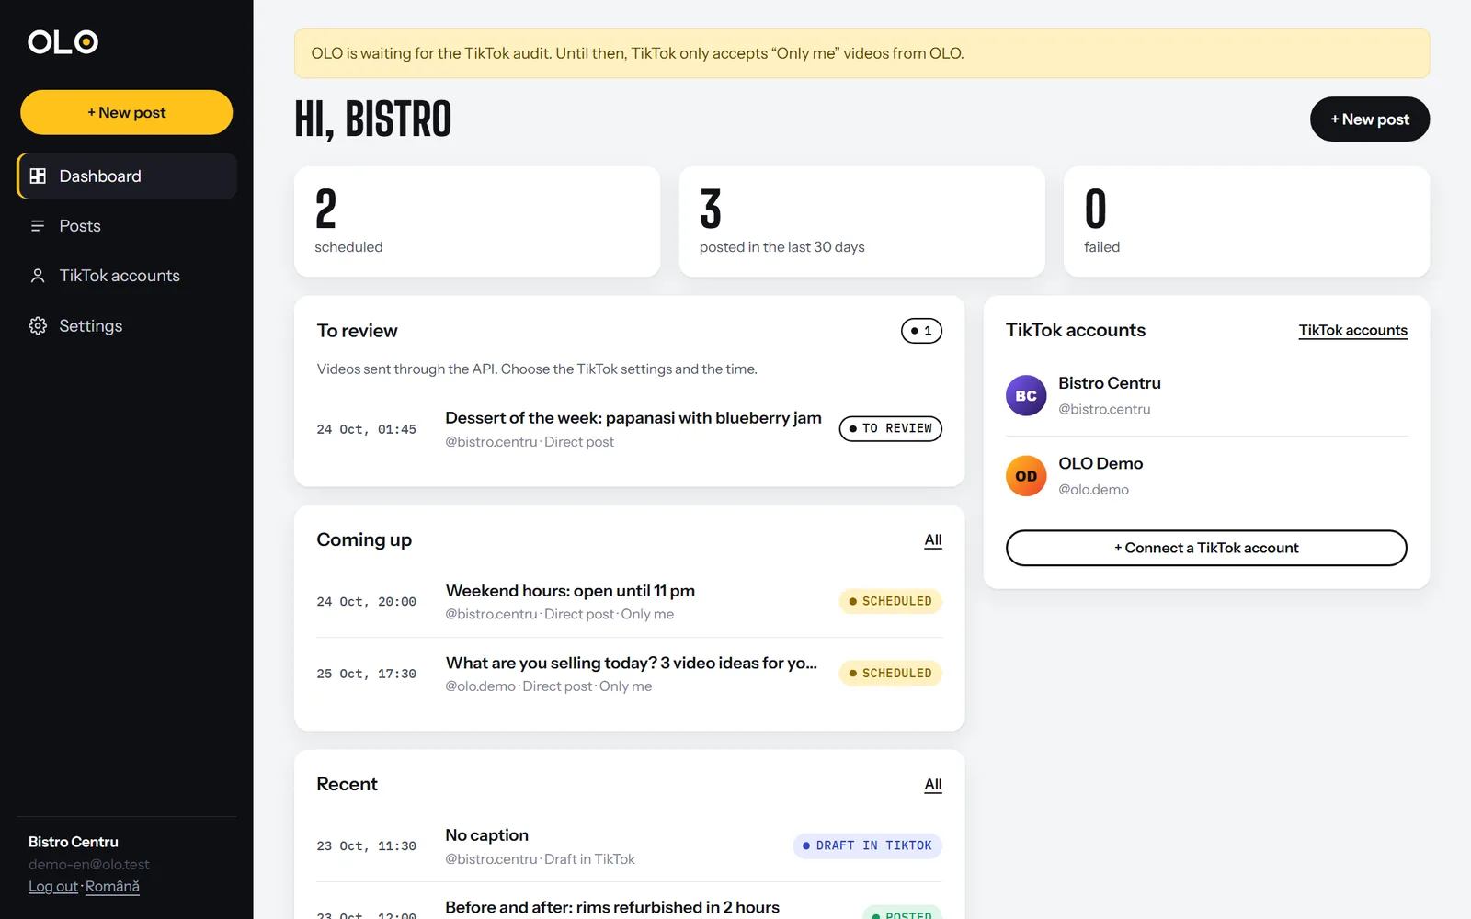Open TikTok accounts from the sidebar

point(127,276)
